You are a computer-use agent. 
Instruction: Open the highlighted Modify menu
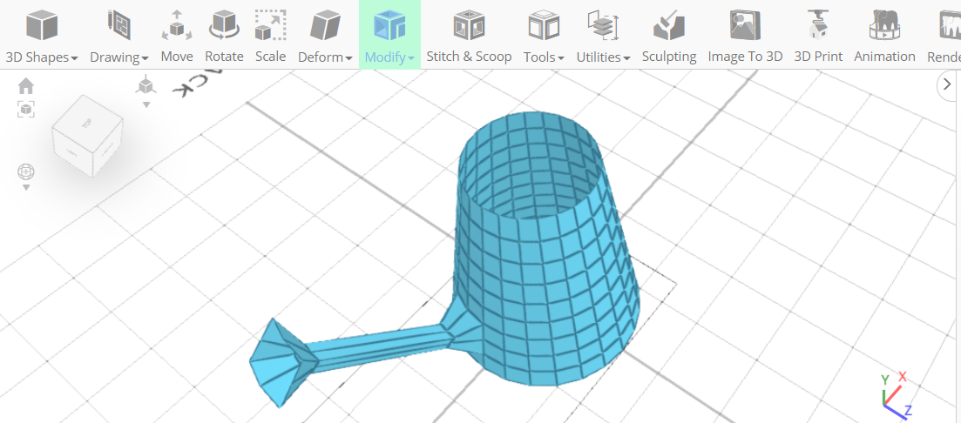[x=389, y=35]
